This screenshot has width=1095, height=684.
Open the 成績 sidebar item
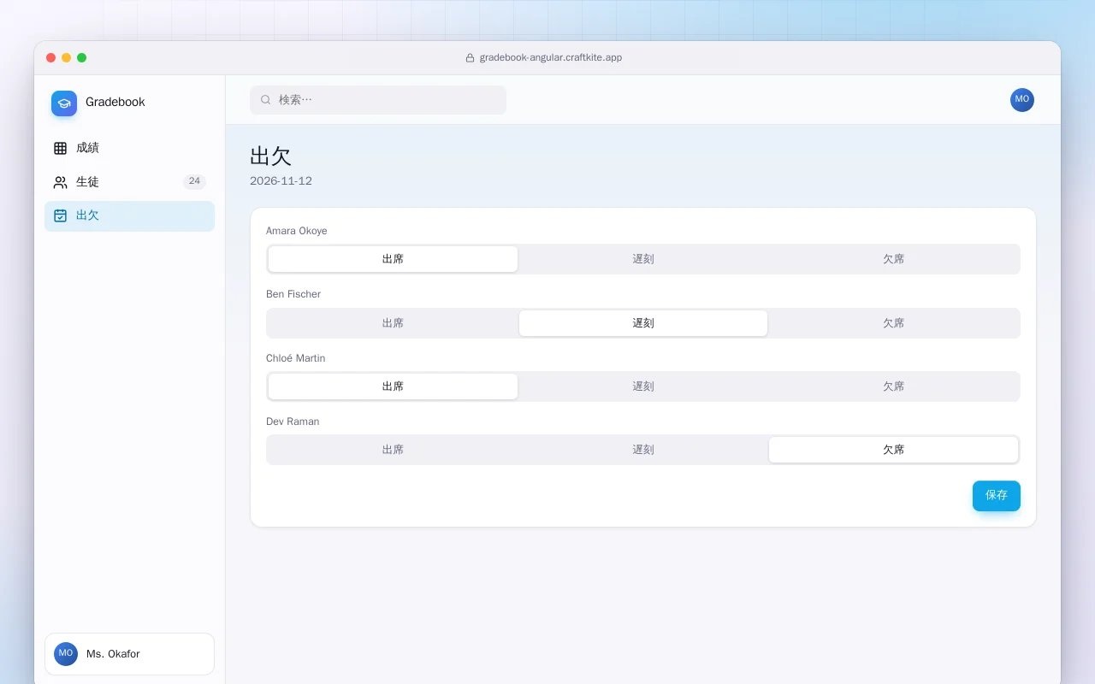pyautogui.click(x=129, y=148)
